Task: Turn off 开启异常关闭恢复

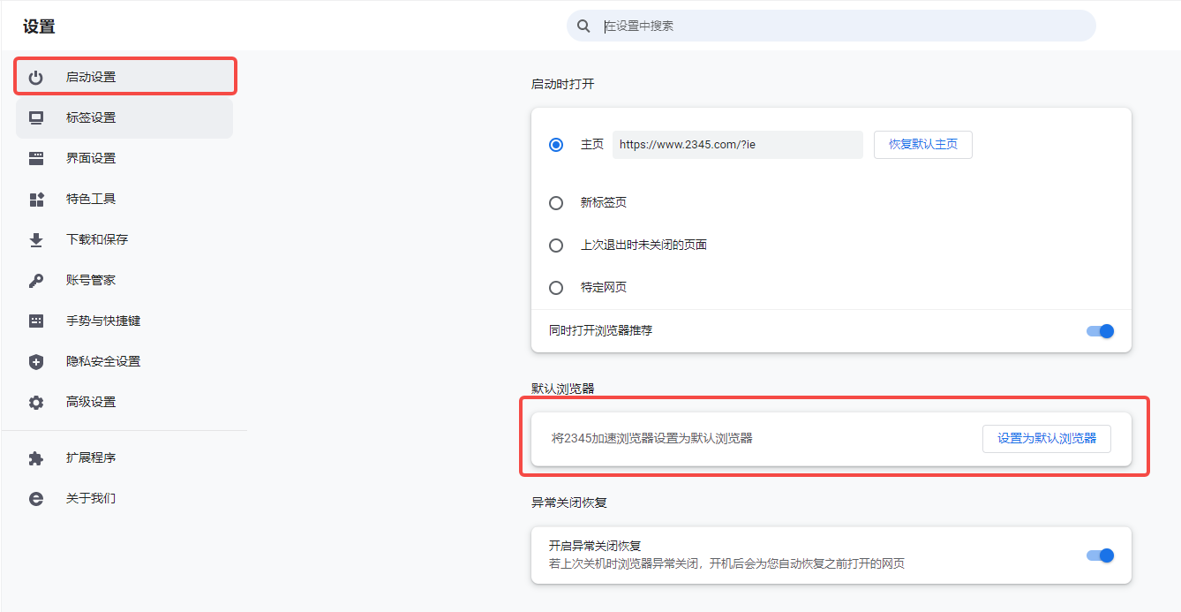Action: click(x=1100, y=555)
